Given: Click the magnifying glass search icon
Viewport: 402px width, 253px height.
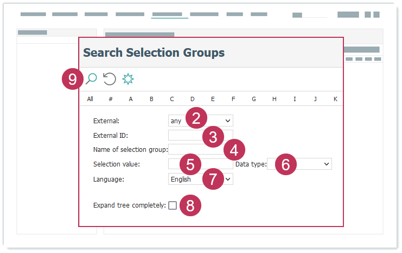Looking at the screenshot, I should (x=91, y=79).
